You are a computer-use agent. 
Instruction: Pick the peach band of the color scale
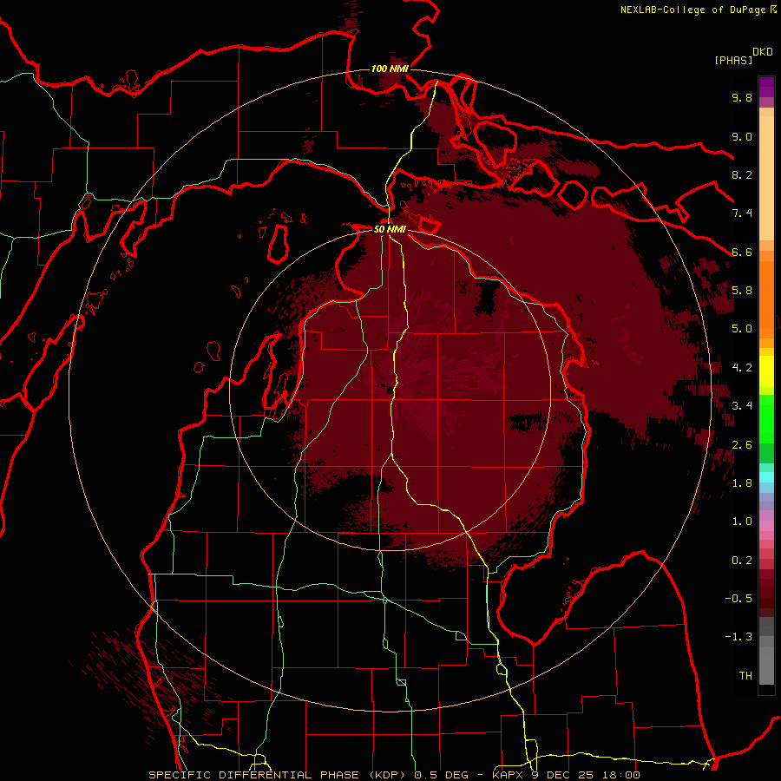pos(766,174)
